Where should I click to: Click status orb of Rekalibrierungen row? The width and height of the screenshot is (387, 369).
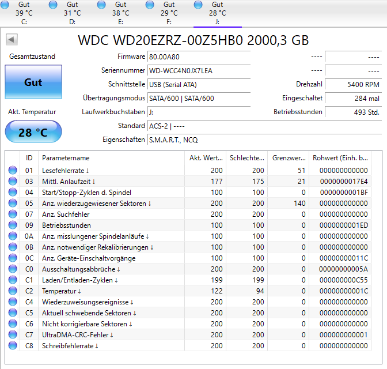pos(13,247)
